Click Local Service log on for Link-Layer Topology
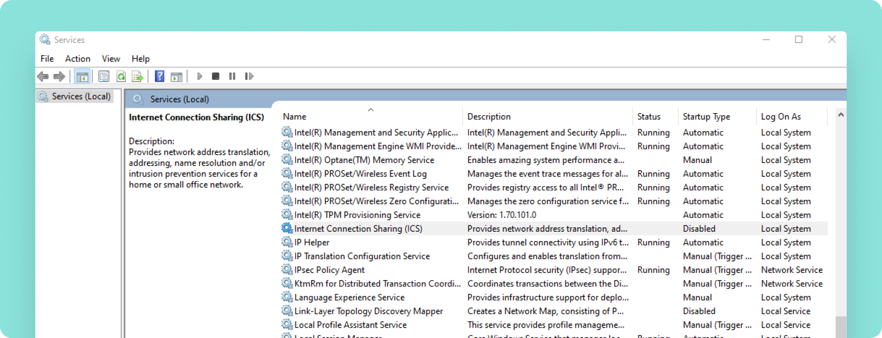 tap(785, 311)
